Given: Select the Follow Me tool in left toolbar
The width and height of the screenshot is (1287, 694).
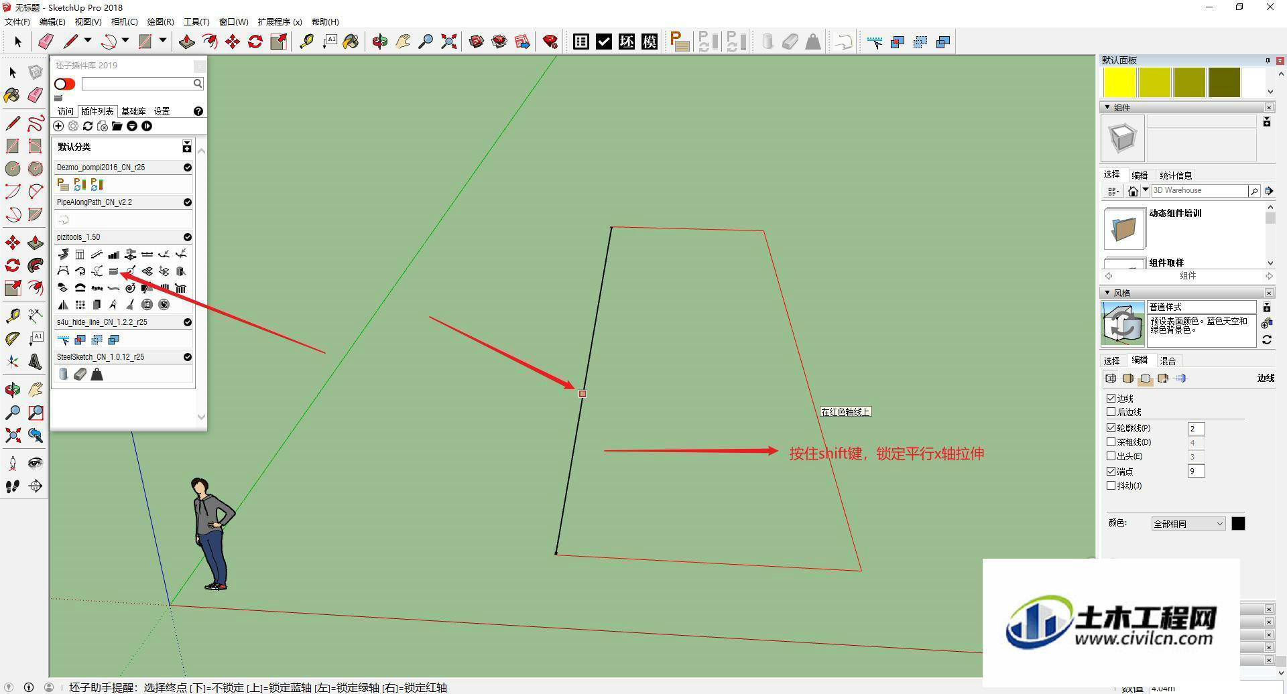Looking at the screenshot, I should tap(36, 265).
